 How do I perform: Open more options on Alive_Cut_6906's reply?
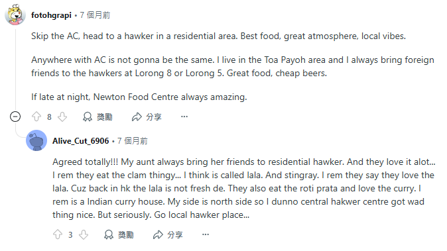tap(205, 234)
